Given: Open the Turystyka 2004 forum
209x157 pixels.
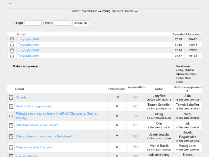Looking at the screenshot, I should [x=29, y=56].
